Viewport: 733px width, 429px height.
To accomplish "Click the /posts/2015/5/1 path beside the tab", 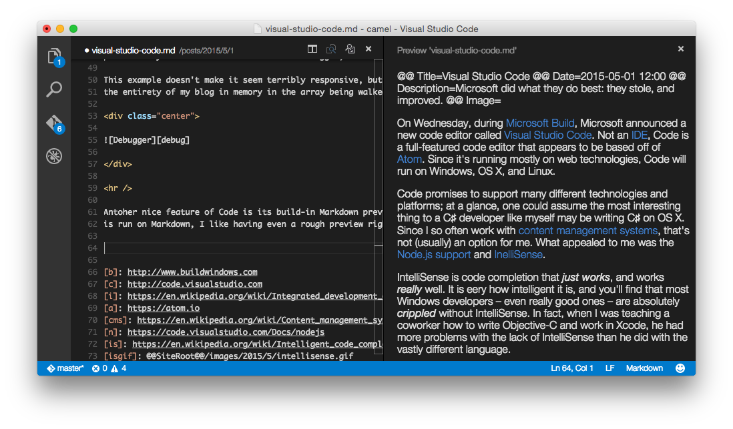I will click(x=206, y=51).
